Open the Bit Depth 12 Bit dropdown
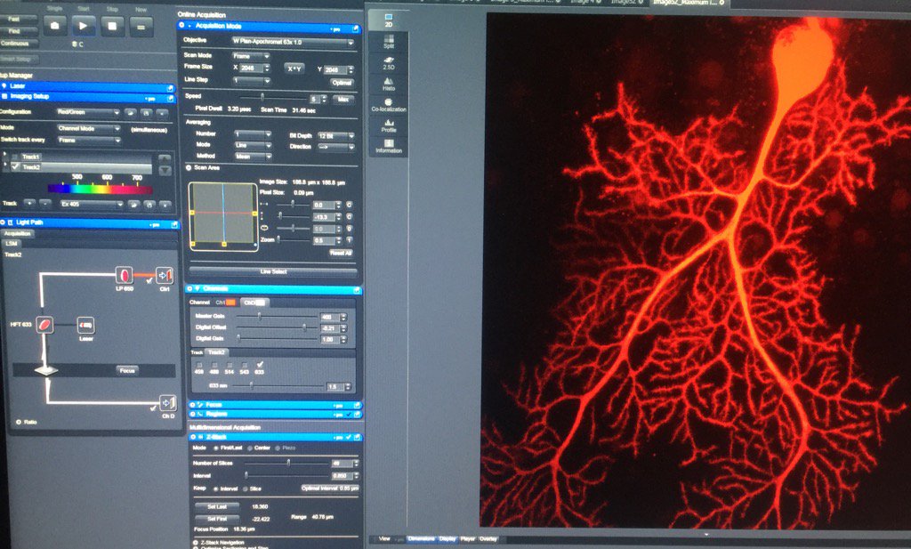The image size is (911, 549). pos(335,135)
